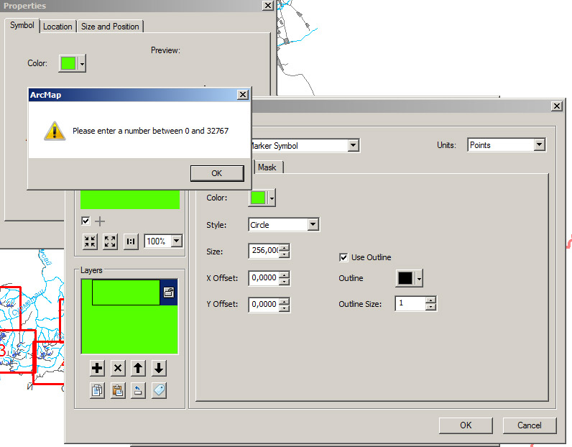Decrease Size with the down stepper

[284, 254]
